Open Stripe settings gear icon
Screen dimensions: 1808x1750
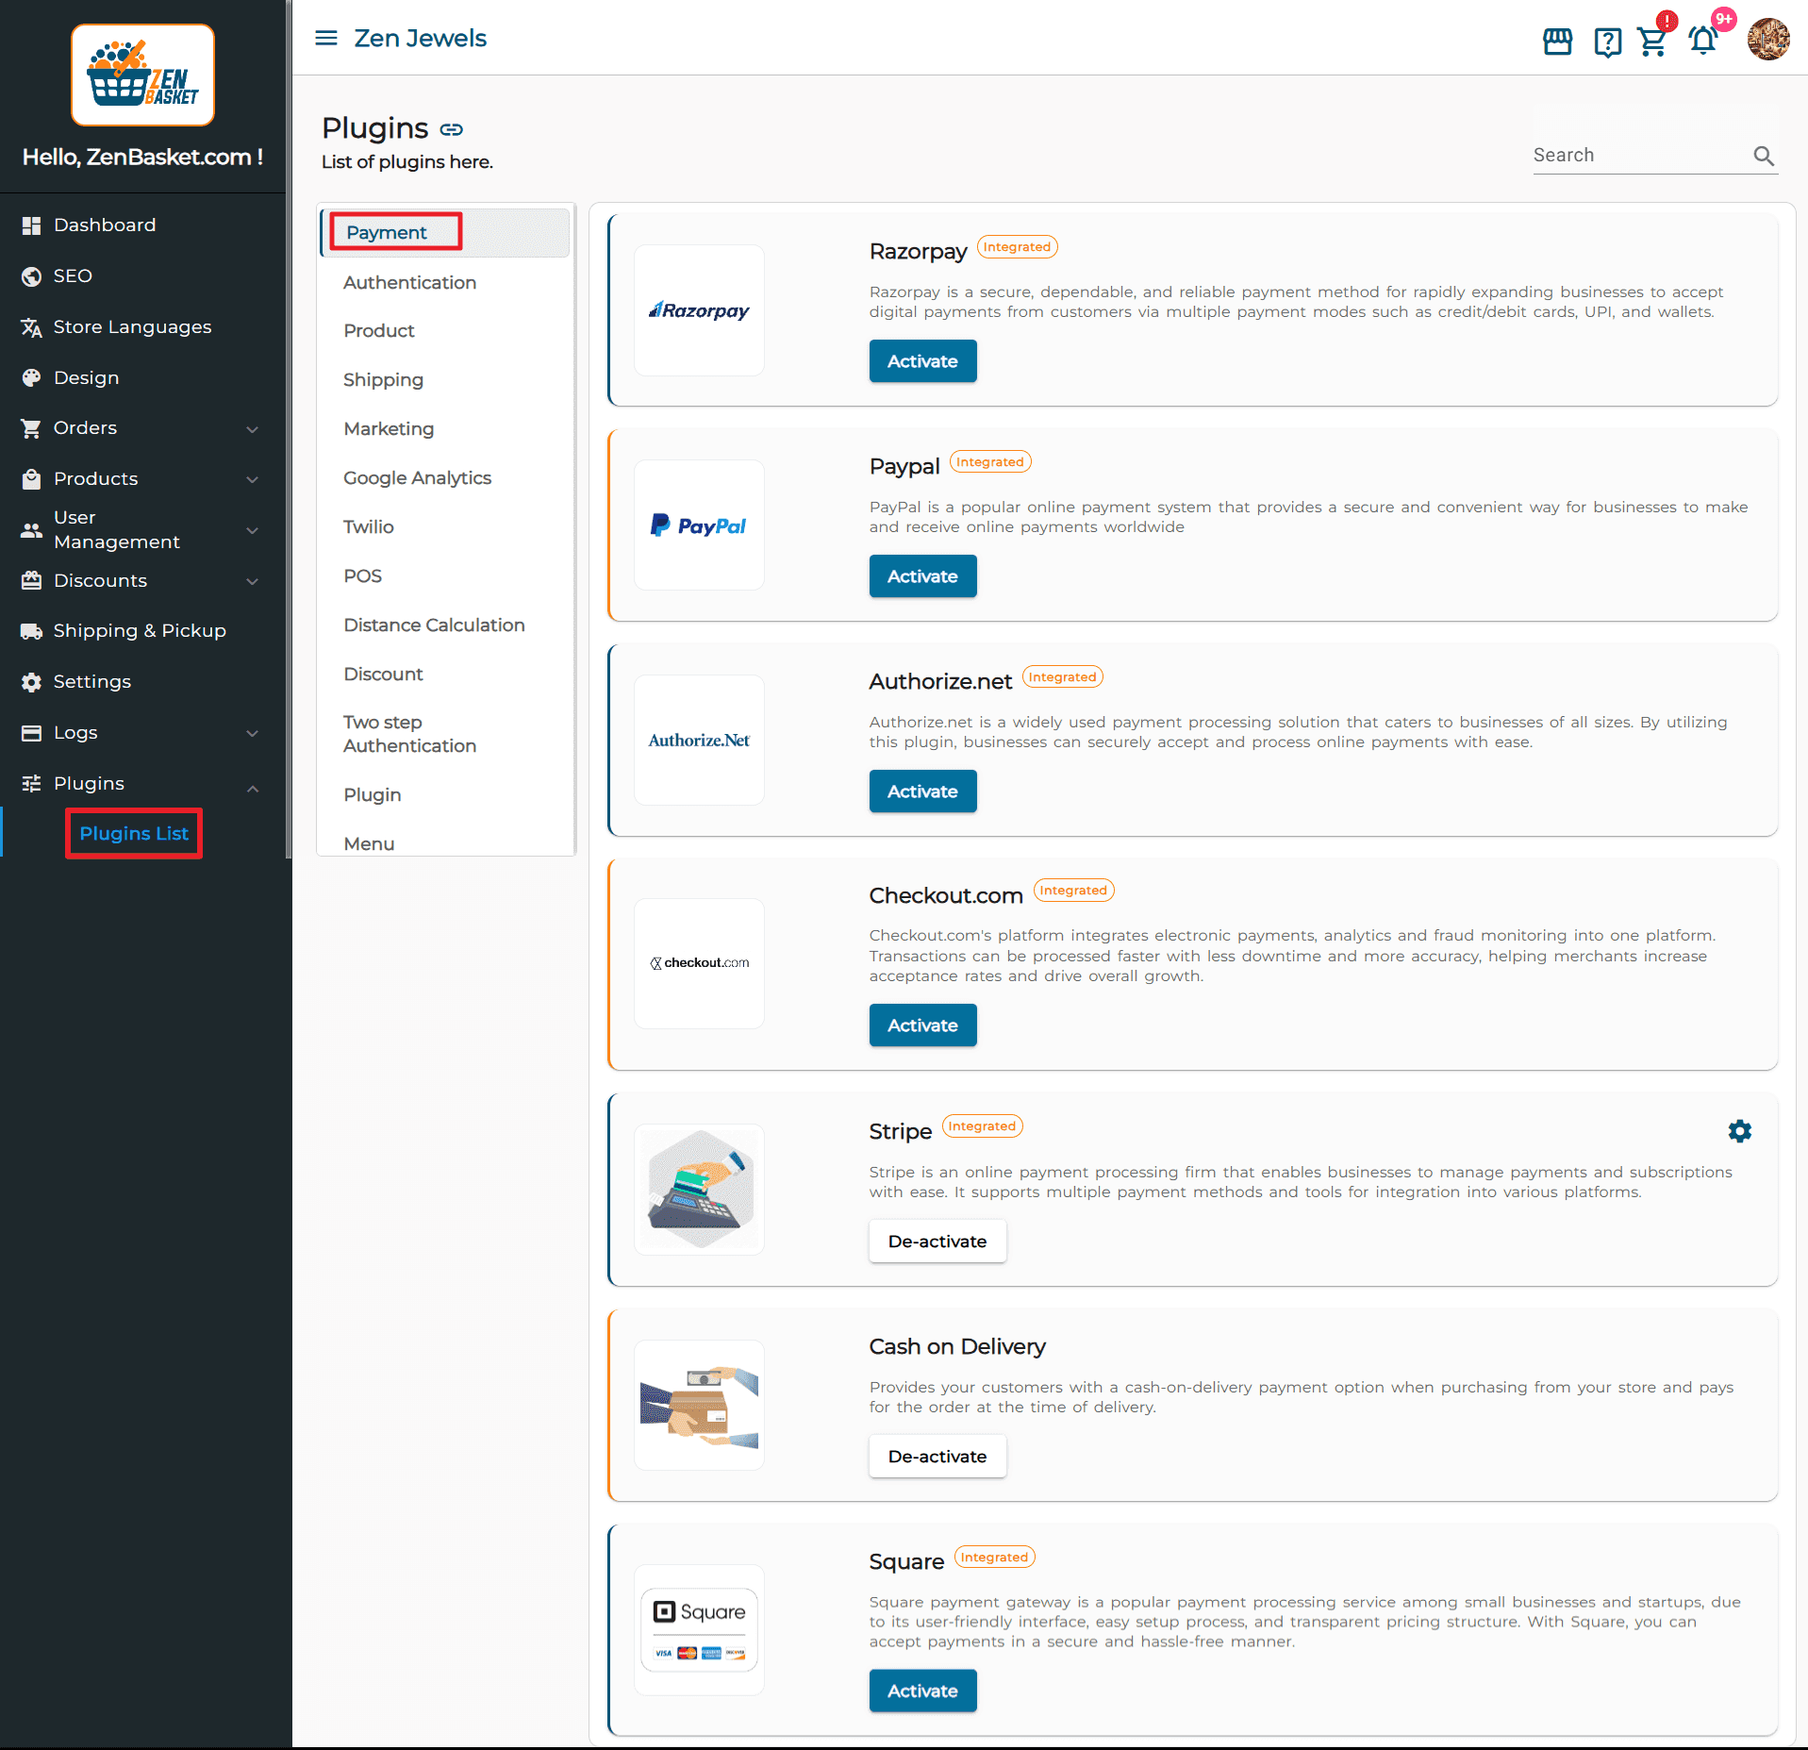pos(1739,1131)
